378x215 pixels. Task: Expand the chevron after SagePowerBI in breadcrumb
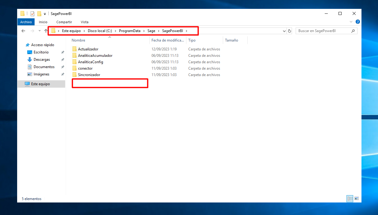click(x=186, y=31)
